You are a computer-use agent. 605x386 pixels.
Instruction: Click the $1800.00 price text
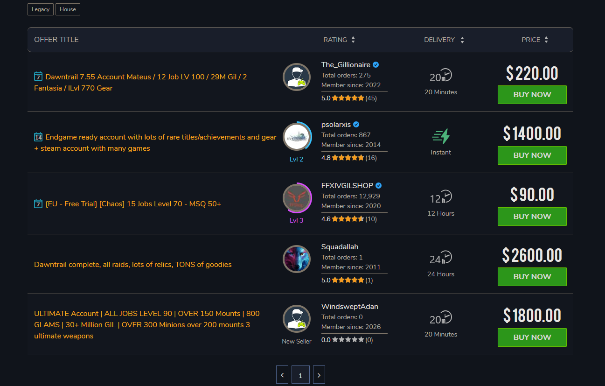point(532,316)
